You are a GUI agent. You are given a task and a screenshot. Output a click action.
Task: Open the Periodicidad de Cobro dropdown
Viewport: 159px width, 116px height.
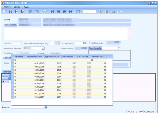click(43, 48)
